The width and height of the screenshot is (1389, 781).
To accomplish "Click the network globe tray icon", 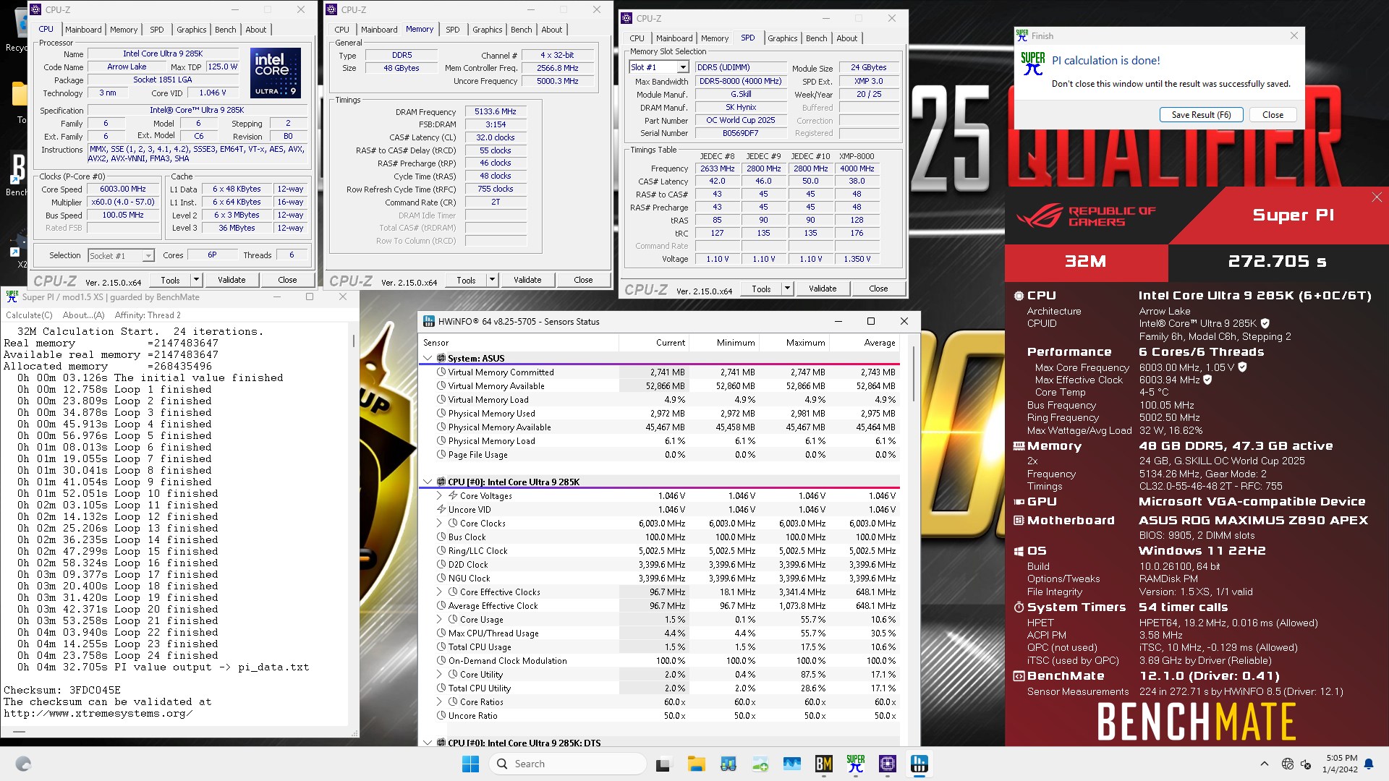I will (1287, 764).
